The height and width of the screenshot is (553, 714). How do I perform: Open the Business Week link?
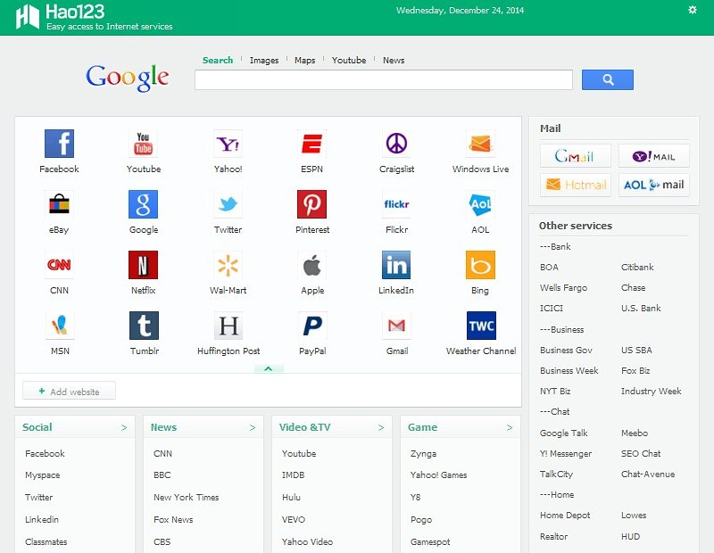pyautogui.click(x=569, y=370)
